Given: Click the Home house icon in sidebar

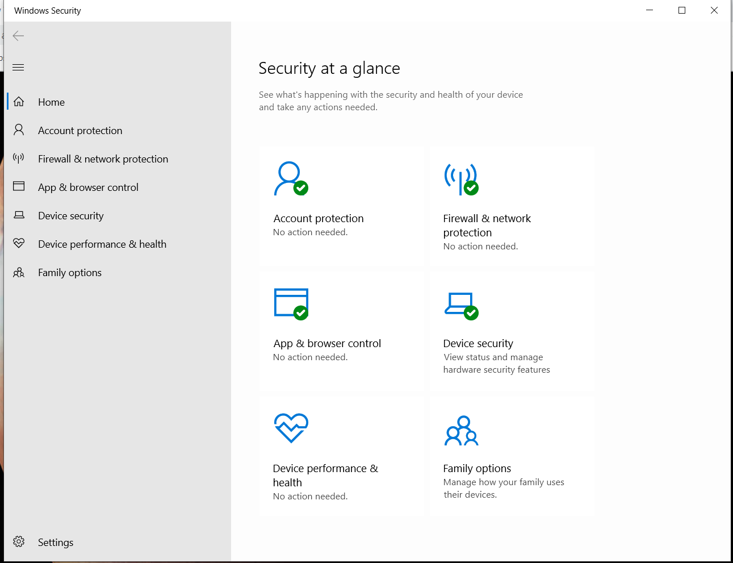Looking at the screenshot, I should click(x=19, y=102).
